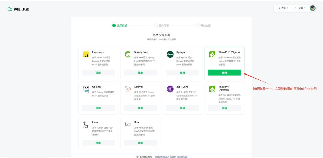Click the .NET Core logo icon
The height and width of the screenshot is (158, 323).
tap(170, 89)
